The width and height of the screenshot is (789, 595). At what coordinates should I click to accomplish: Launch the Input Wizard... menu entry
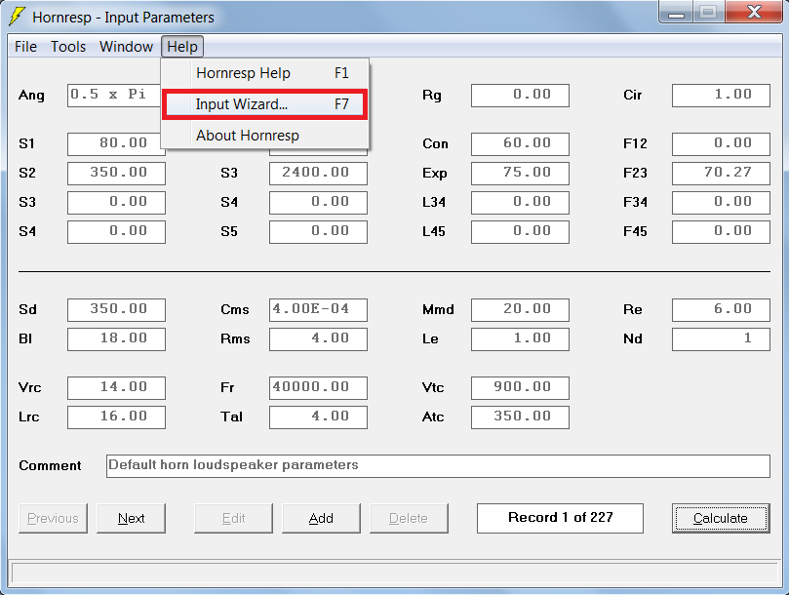265,104
